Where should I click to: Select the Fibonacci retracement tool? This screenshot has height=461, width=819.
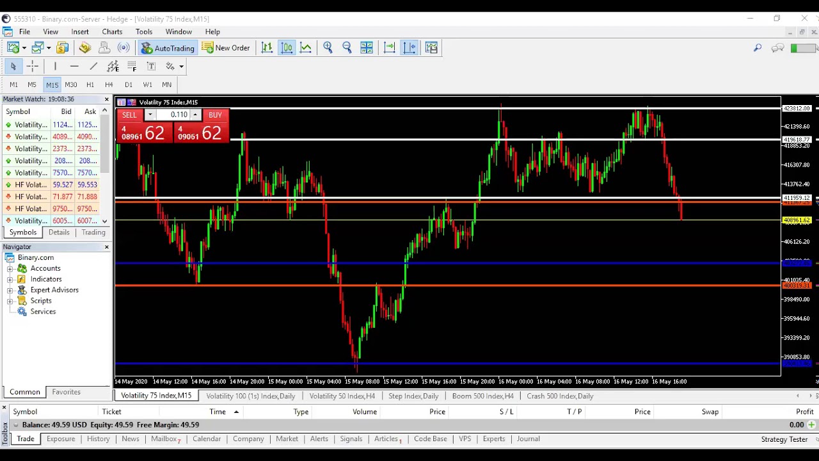[x=132, y=66]
